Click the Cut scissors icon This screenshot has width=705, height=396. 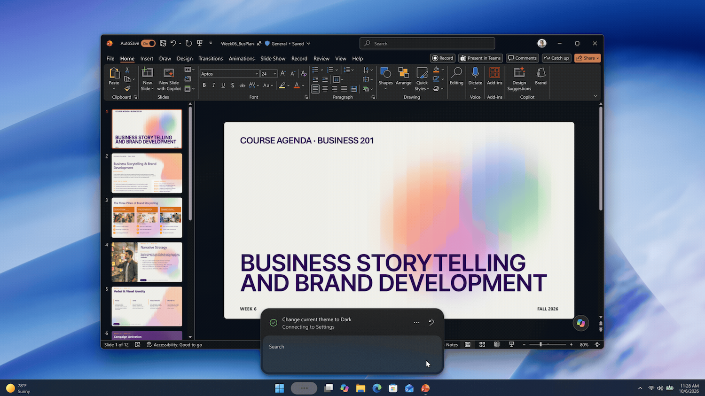click(x=127, y=70)
